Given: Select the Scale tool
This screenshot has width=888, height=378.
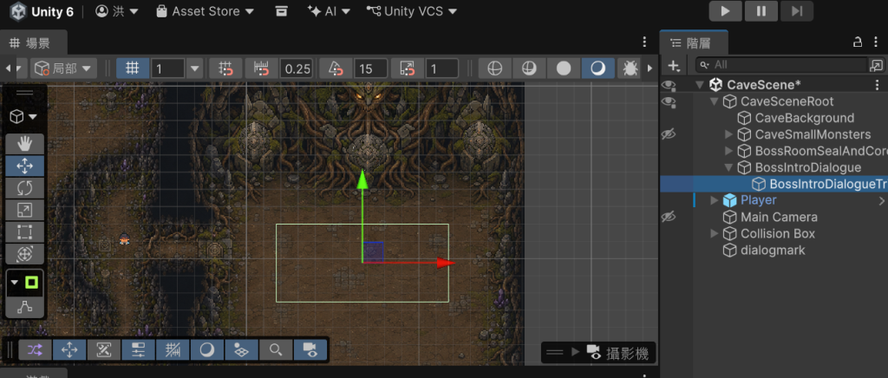Looking at the screenshot, I should [24, 210].
